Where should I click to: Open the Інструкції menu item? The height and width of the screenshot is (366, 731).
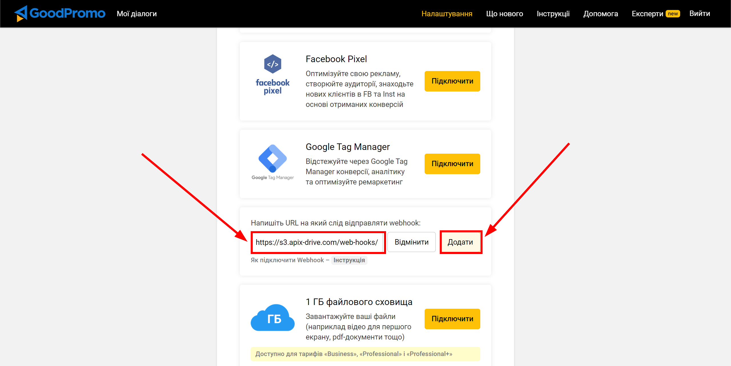(x=553, y=14)
